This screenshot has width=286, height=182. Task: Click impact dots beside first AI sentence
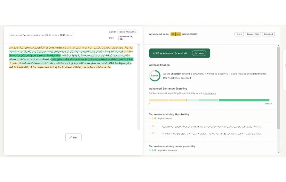pyautogui.click(x=153, y=127)
